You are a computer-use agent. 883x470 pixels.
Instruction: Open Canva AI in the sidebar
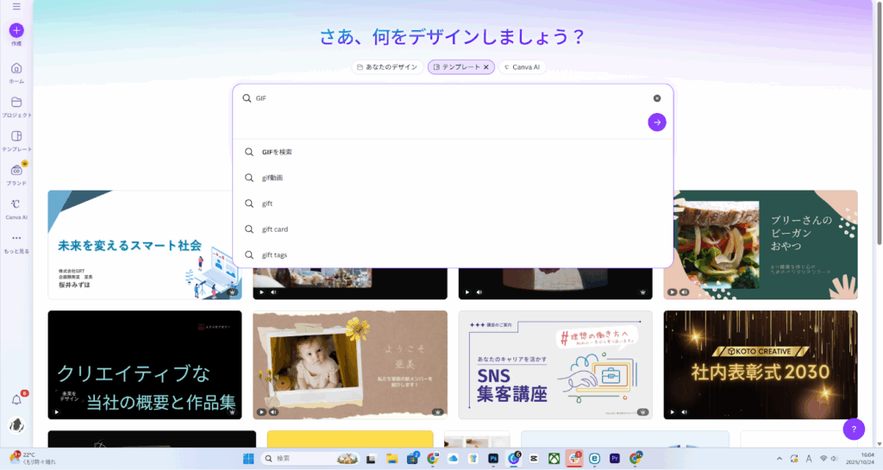pos(16,205)
